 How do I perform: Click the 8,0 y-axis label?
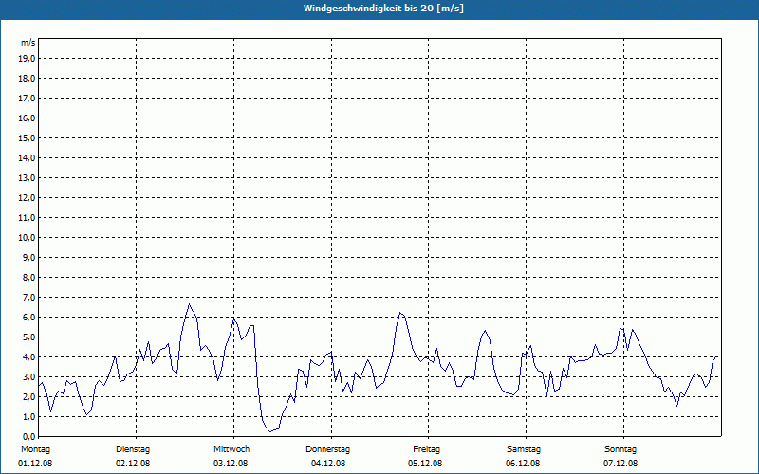[x=28, y=277]
